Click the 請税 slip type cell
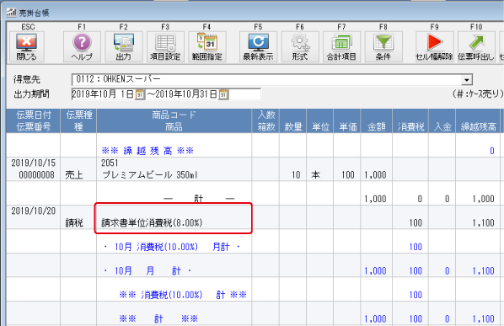504x326 pixels. click(74, 223)
